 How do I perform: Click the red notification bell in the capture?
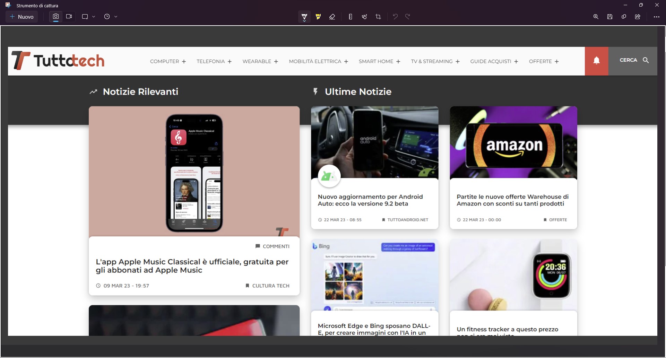click(x=596, y=61)
